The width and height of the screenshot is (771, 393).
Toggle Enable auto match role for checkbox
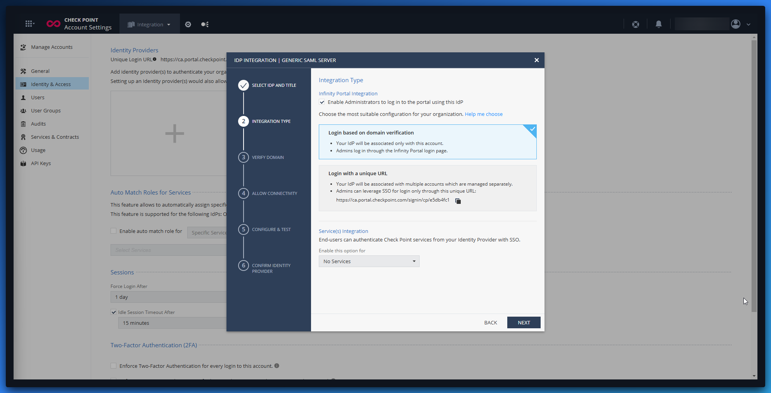pos(114,231)
